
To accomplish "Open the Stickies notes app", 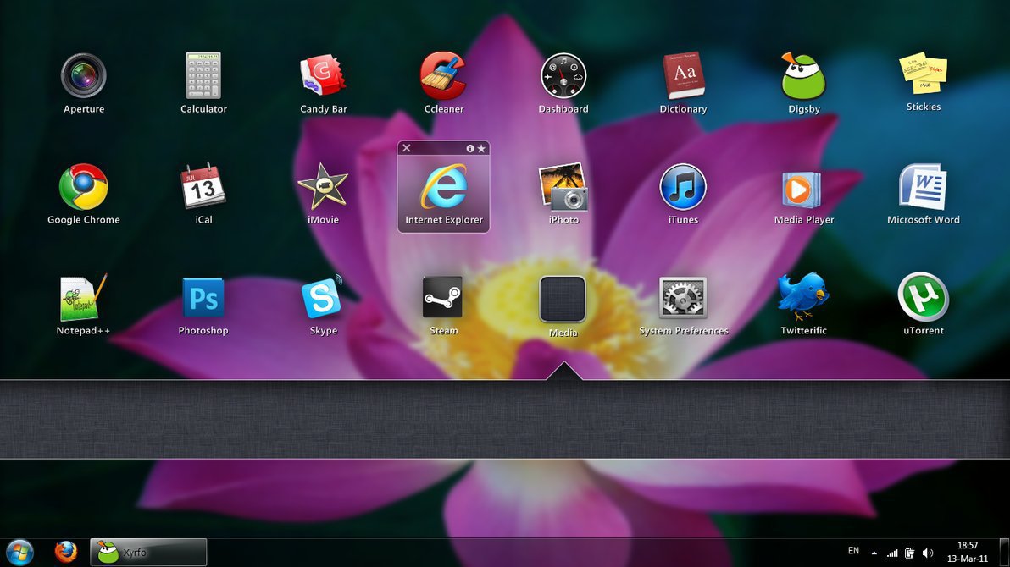I will [x=923, y=74].
